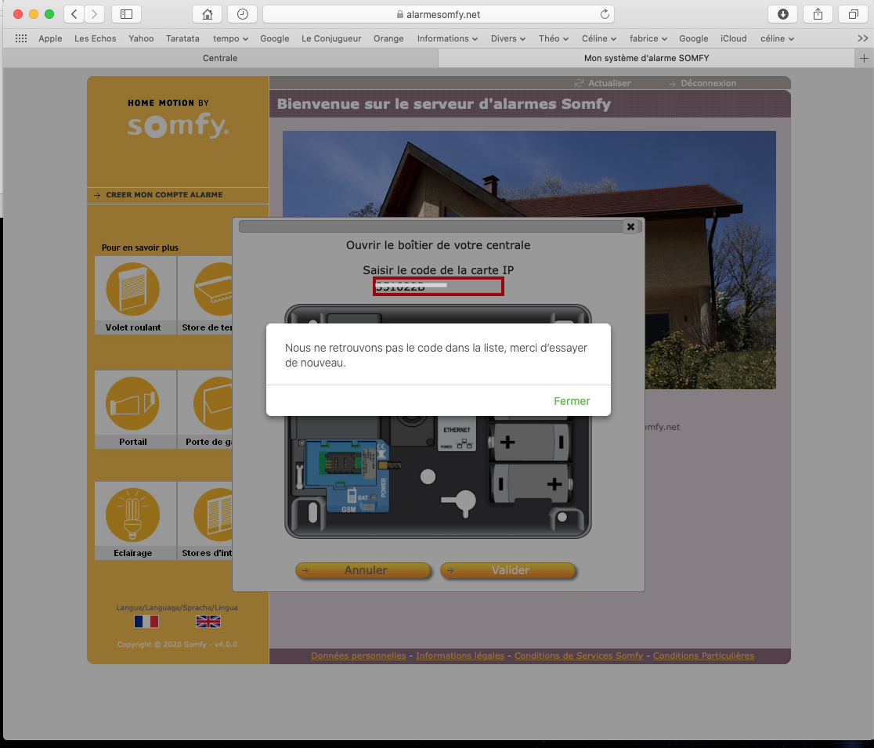Open Safari's downloads icon
This screenshot has height=748, width=874.
tap(782, 14)
